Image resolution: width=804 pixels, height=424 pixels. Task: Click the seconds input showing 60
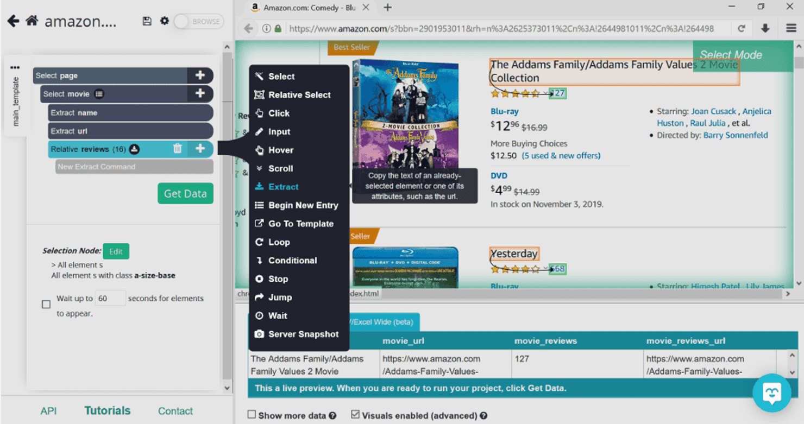pyautogui.click(x=110, y=298)
